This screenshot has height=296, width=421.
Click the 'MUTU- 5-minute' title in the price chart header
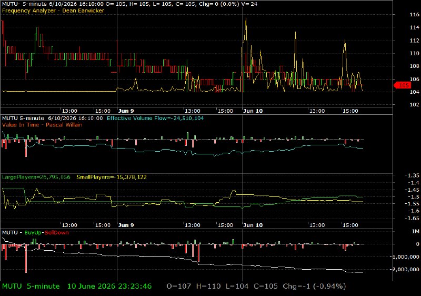click(25, 4)
